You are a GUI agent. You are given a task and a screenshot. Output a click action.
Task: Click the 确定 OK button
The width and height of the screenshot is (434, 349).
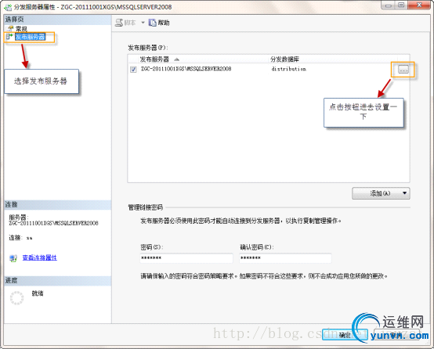[x=345, y=335]
